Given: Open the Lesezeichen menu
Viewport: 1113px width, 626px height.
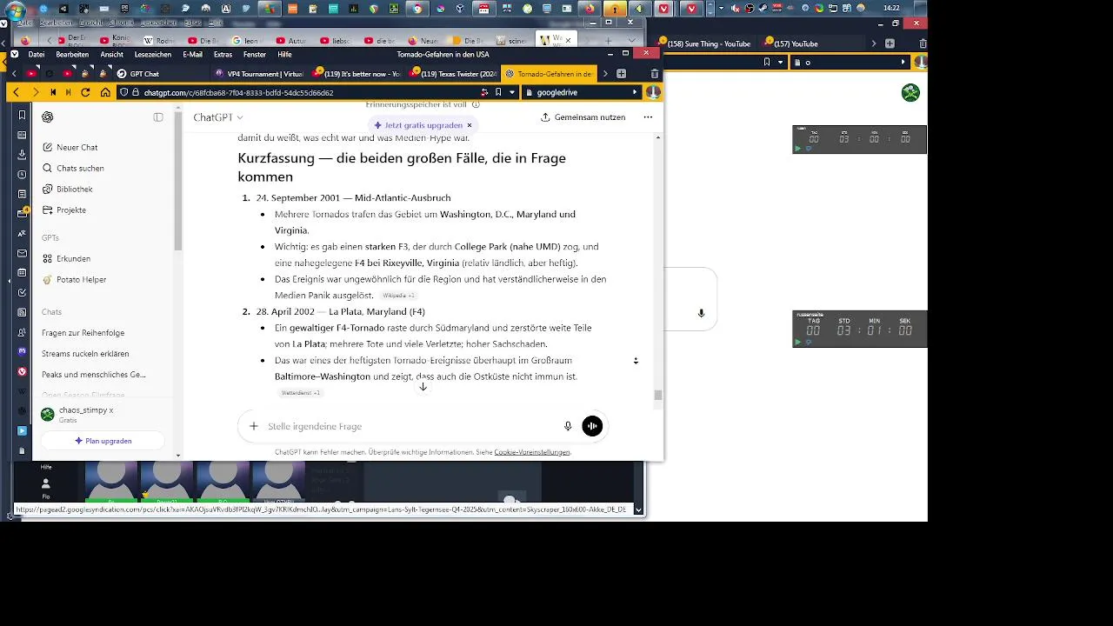Looking at the screenshot, I should point(153,55).
